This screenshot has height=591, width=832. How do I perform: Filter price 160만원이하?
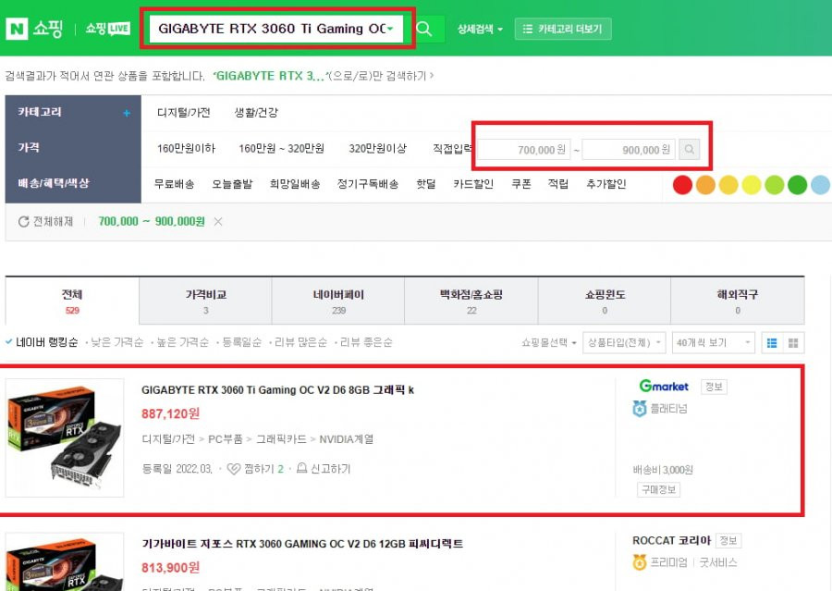click(186, 148)
